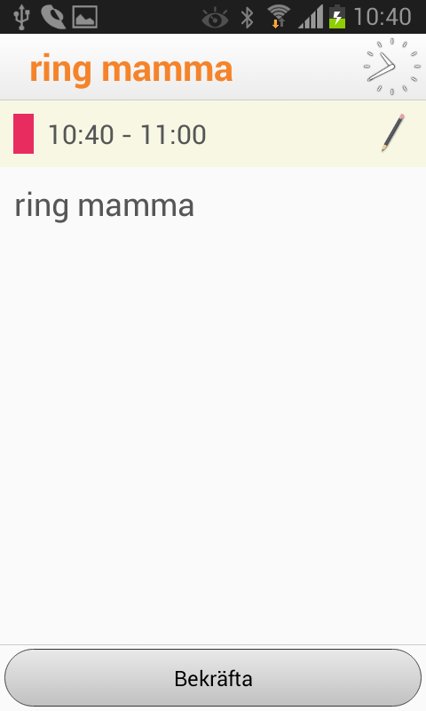The image size is (426, 711).
Task: Tap the smart stay eye icon
Action: coord(215,18)
